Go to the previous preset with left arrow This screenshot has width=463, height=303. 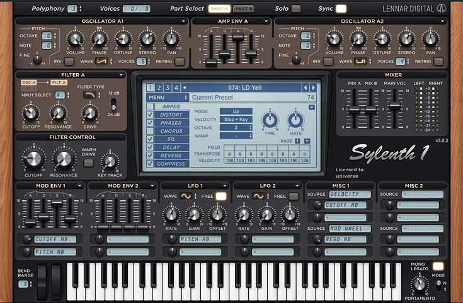pyautogui.click(x=306, y=88)
